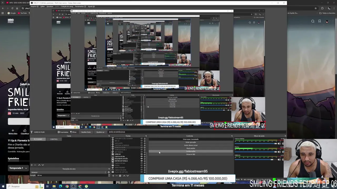The height and width of the screenshot is (189, 337).
Task: Add a new source in Fontes panel
Action: tap(113, 176)
